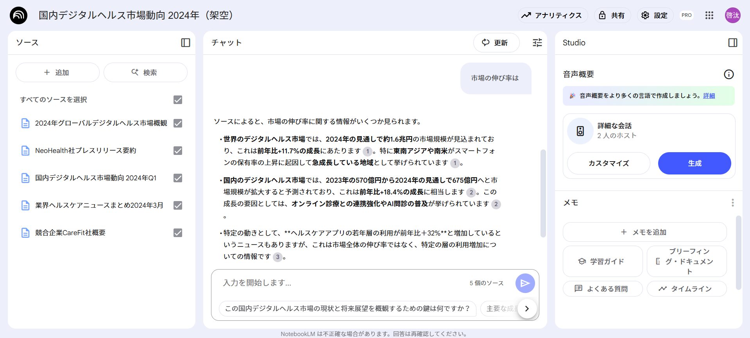The width and height of the screenshot is (750, 338).
Task: Click the chat response scrollbar
Action: pyautogui.click(x=543, y=193)
